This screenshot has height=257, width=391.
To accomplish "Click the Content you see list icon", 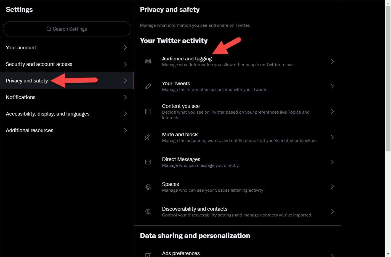I will point(148,111).
